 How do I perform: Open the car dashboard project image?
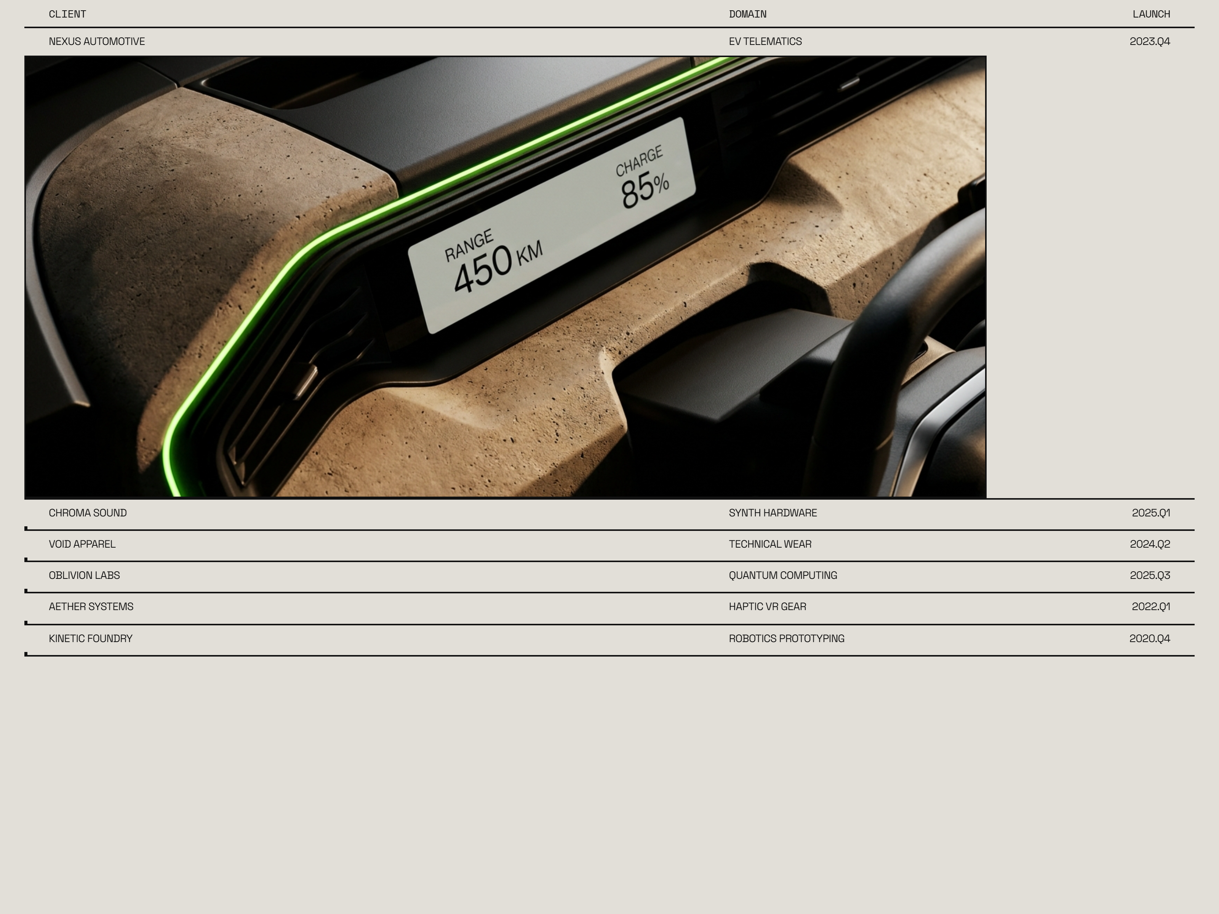click(506, 276)
